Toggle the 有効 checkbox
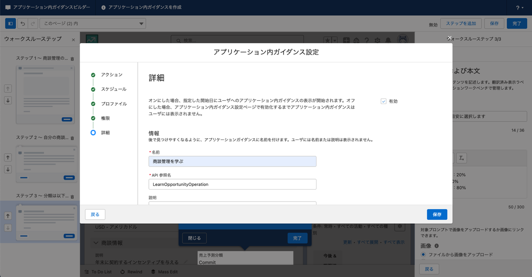532x277 pixels. 383,101
